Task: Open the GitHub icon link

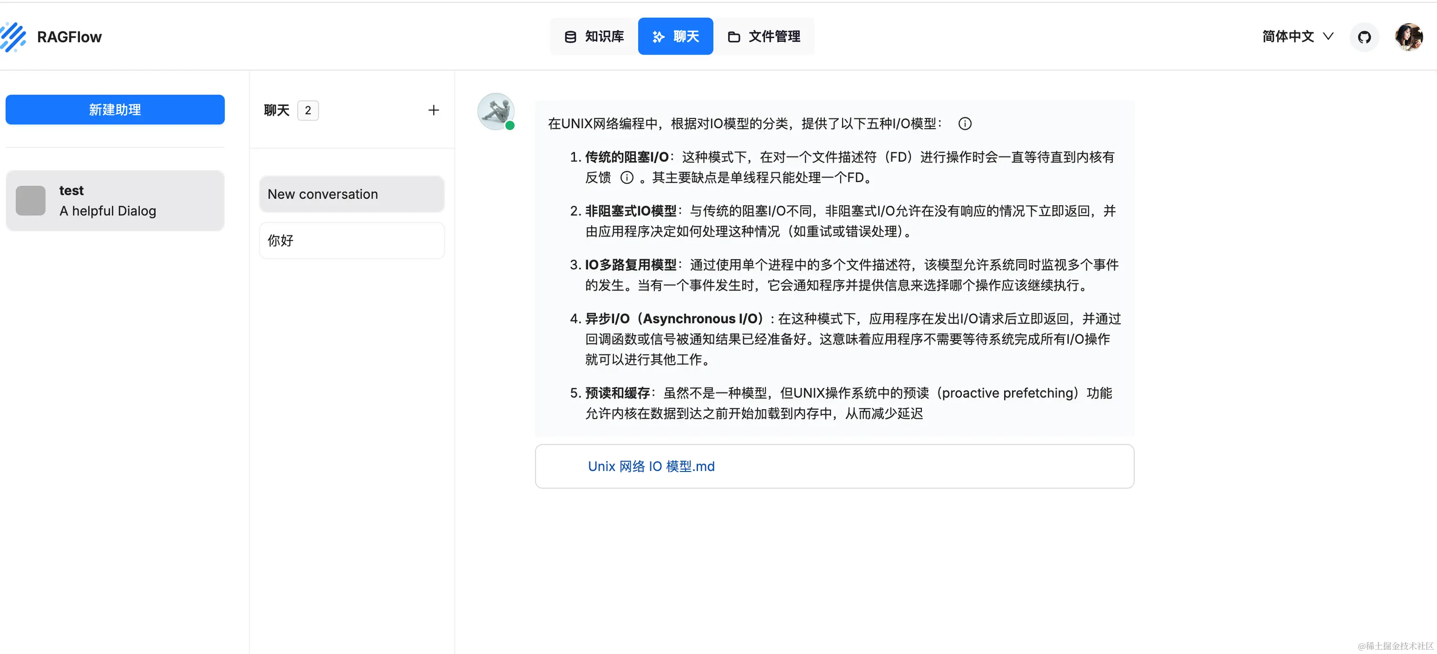Action: [1364, 37]
